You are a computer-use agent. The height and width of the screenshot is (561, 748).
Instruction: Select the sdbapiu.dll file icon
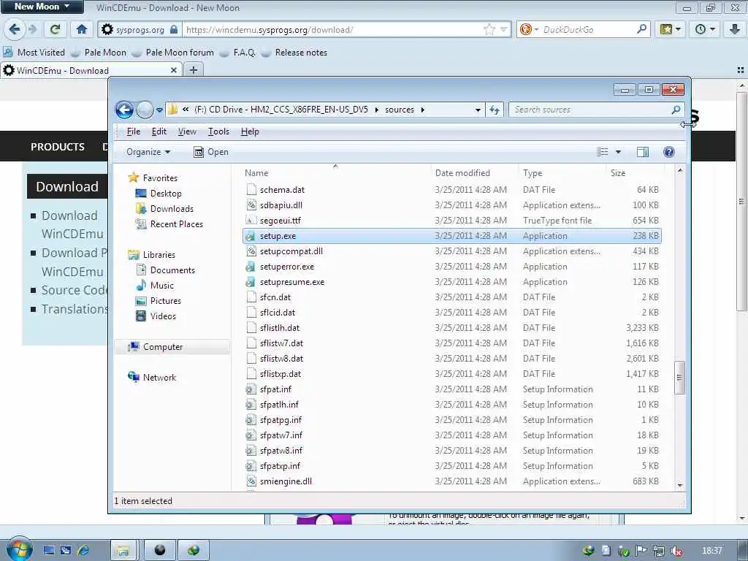tap(251, 205)
